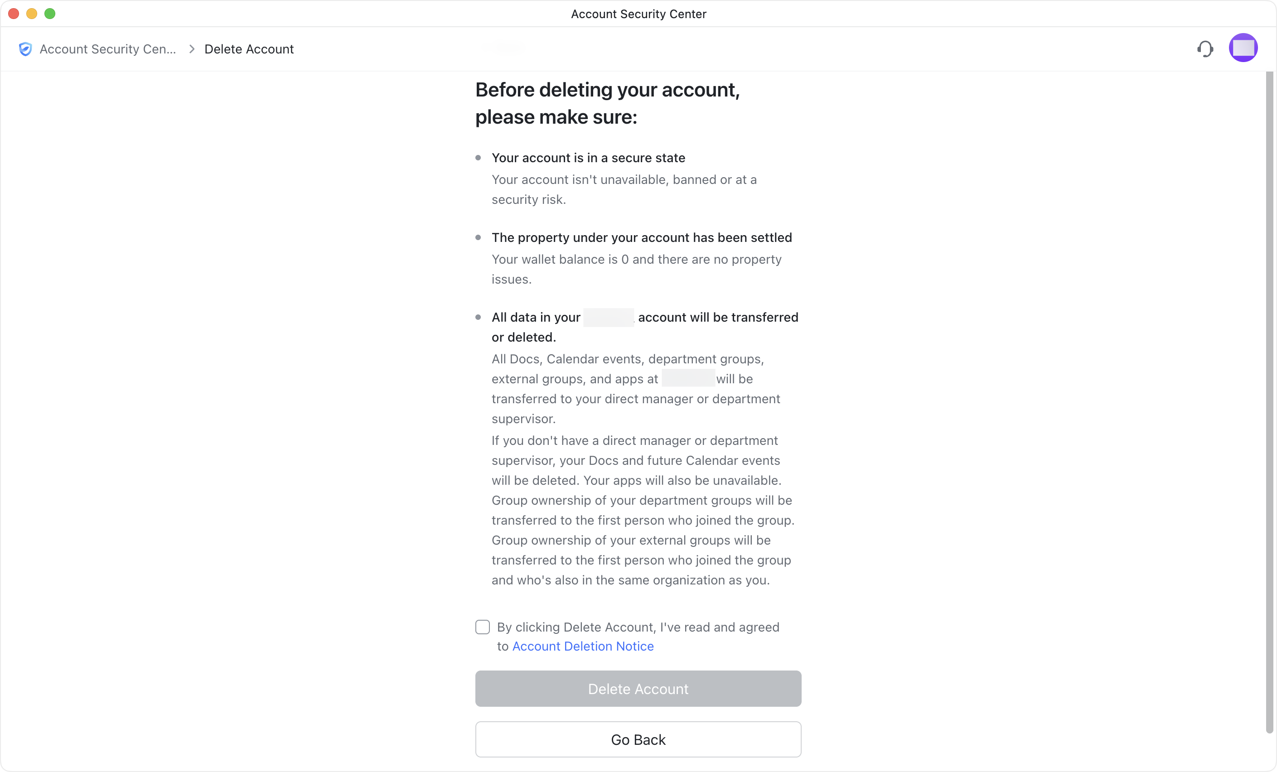Minimize the window with yellow button
1277x772 pixels.
(x=32, y=14)
